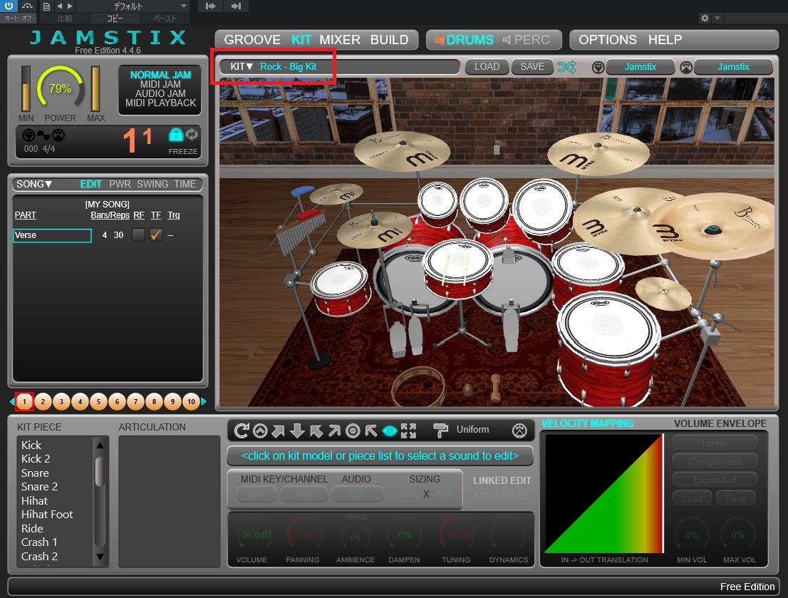The width and height of the screenshot is (788, 598).
Task: Toggle the cyan eye visibility icon
Action: [390, 431]
